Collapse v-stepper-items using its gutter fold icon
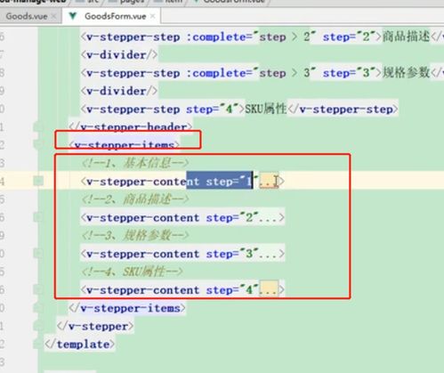Image resolution: width=444 pixels, height=373 pixels. tap(38, 144)
